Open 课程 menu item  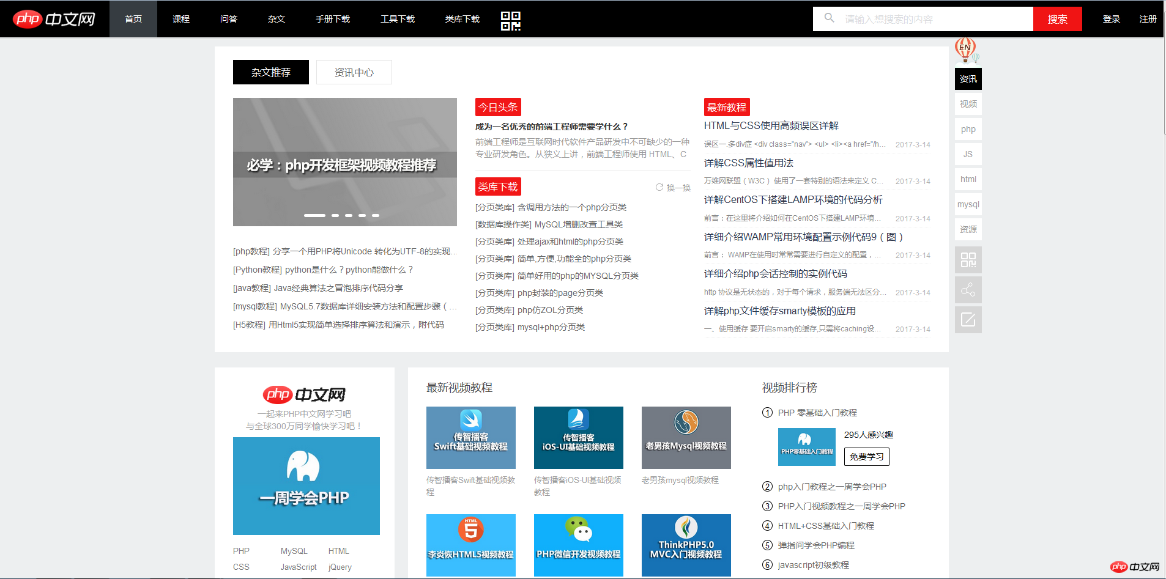pos(181,19)
